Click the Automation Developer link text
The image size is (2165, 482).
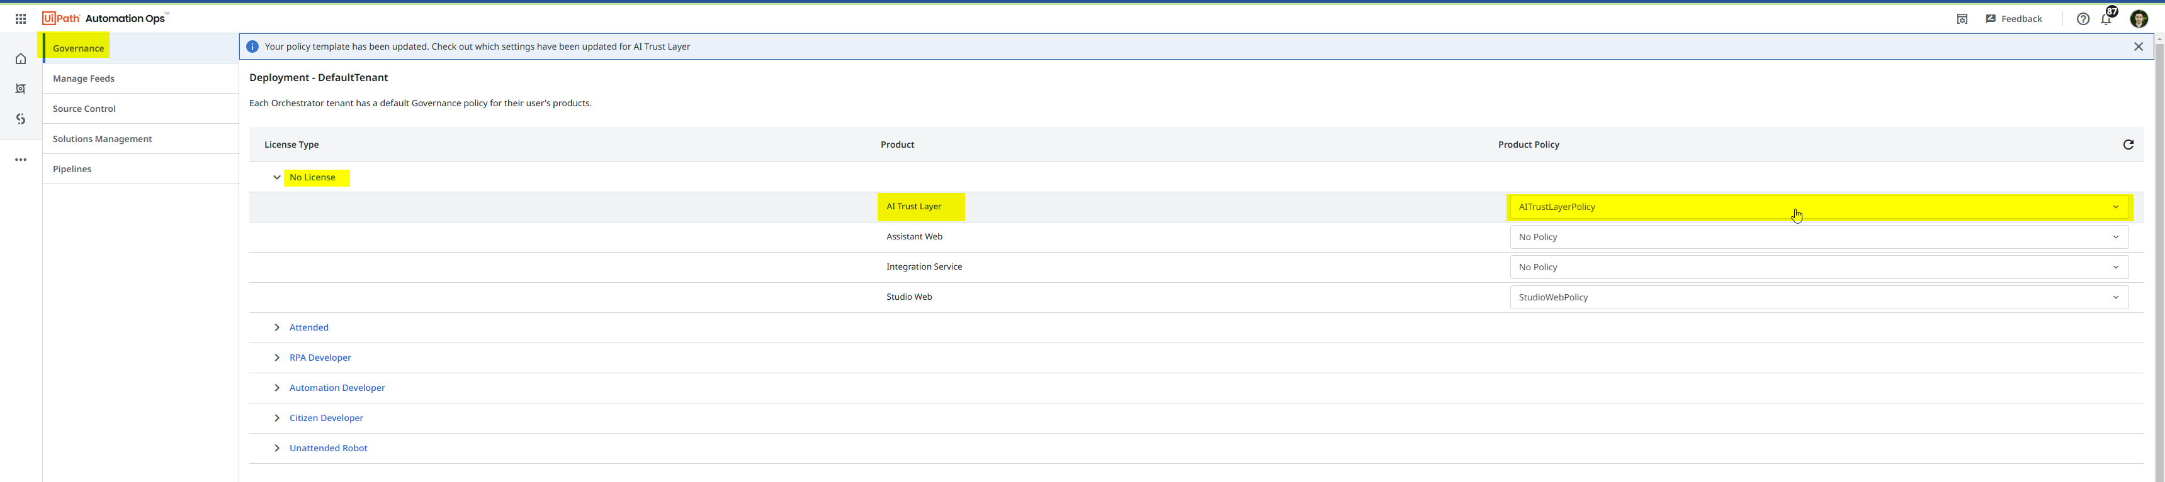[x=337, y=388]
